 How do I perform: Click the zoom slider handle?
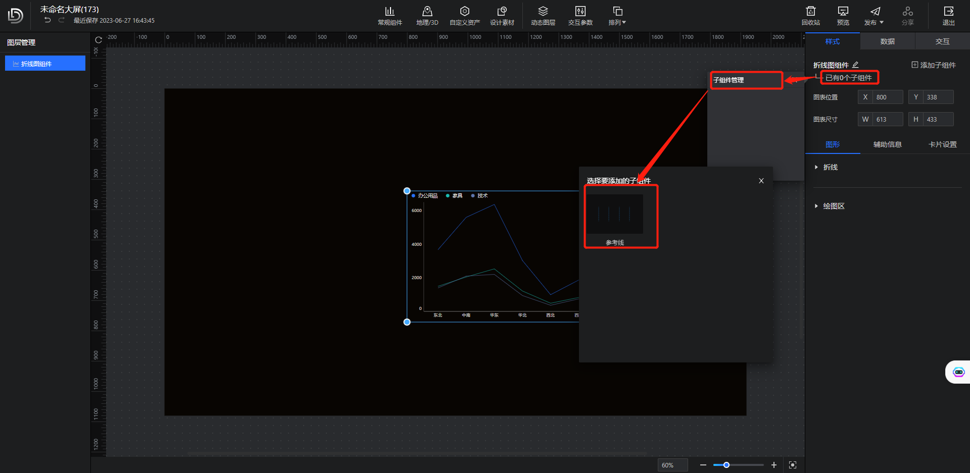click(x=726, y=465)
